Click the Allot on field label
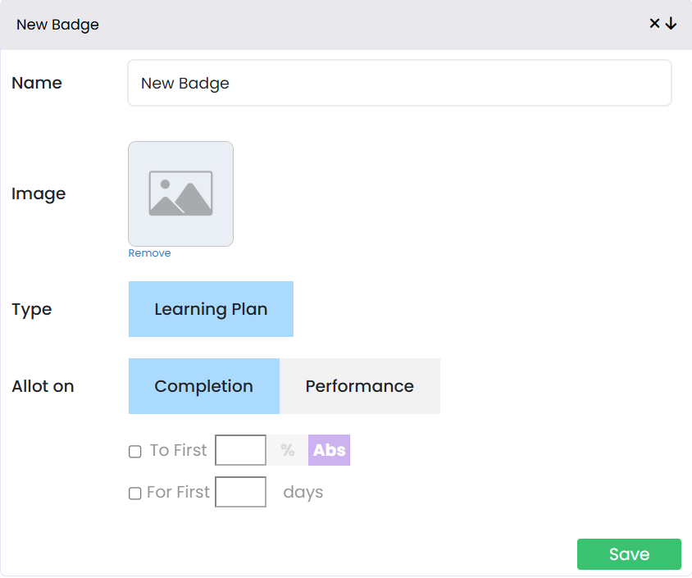 tap(43, 386)
